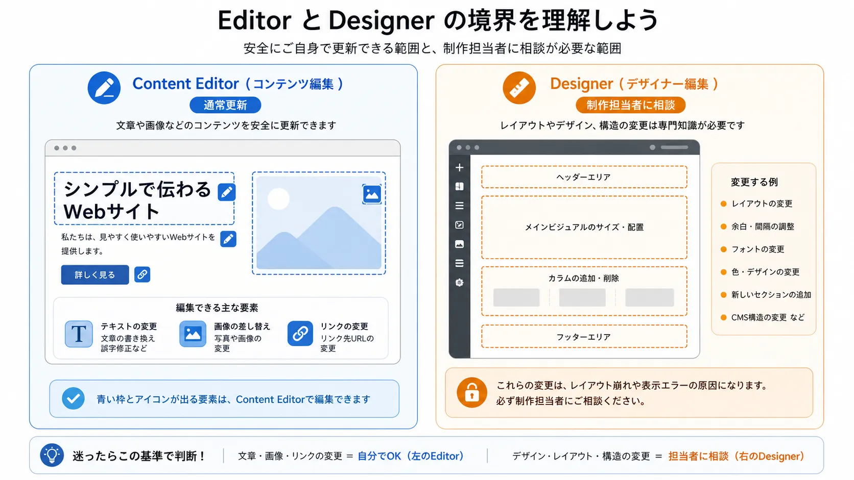The width and height of the screenshot is (854, 480).
Task: Click the 制作担当者に相談 orange pill badge
Action: tap(631, 105)
